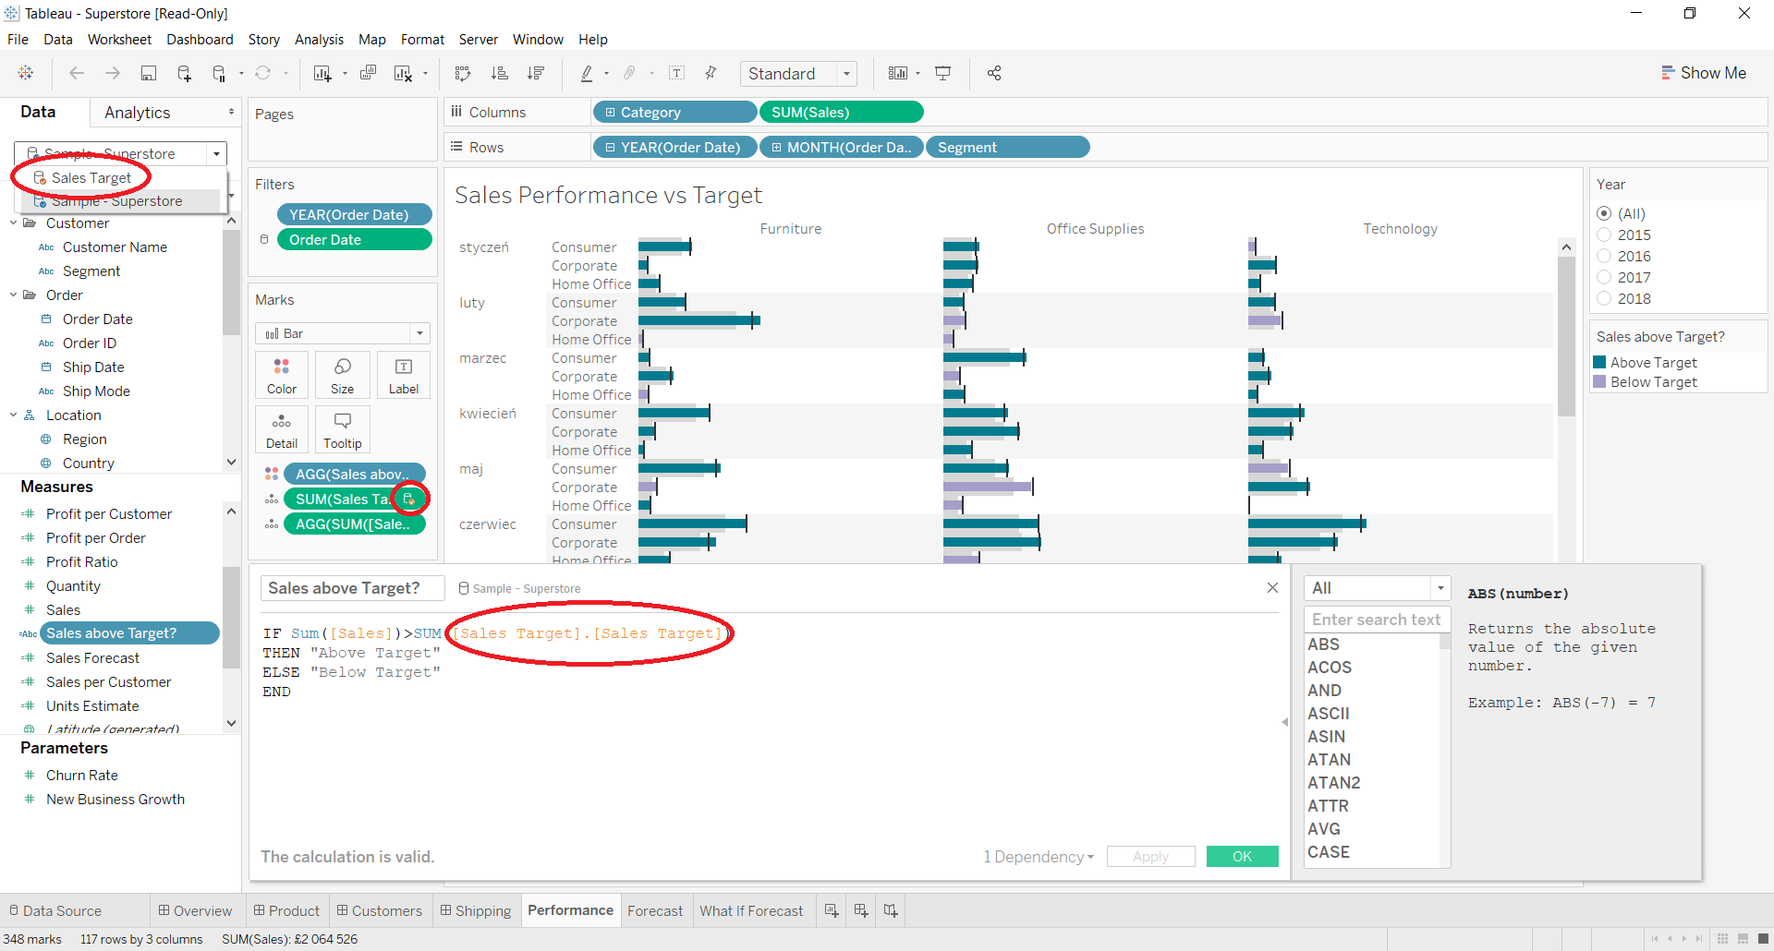Click the OK button in calculation editor
Screen dimensions: 1774x951
coord(1242,857)
